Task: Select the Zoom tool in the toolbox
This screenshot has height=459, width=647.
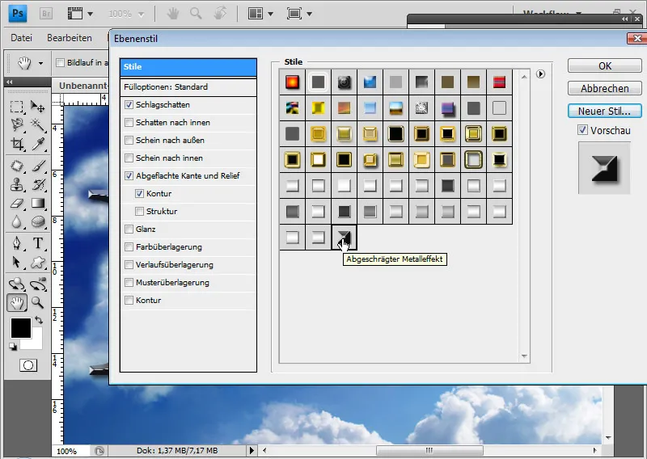Action: 37,303
